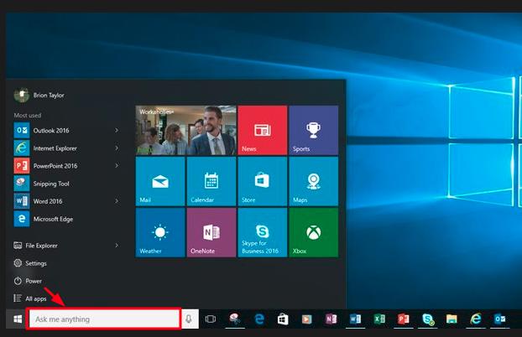Open the Store from the taskbar
Viewport: 522px width, 337px height.
pyautogui.click(x=283, y=319)
